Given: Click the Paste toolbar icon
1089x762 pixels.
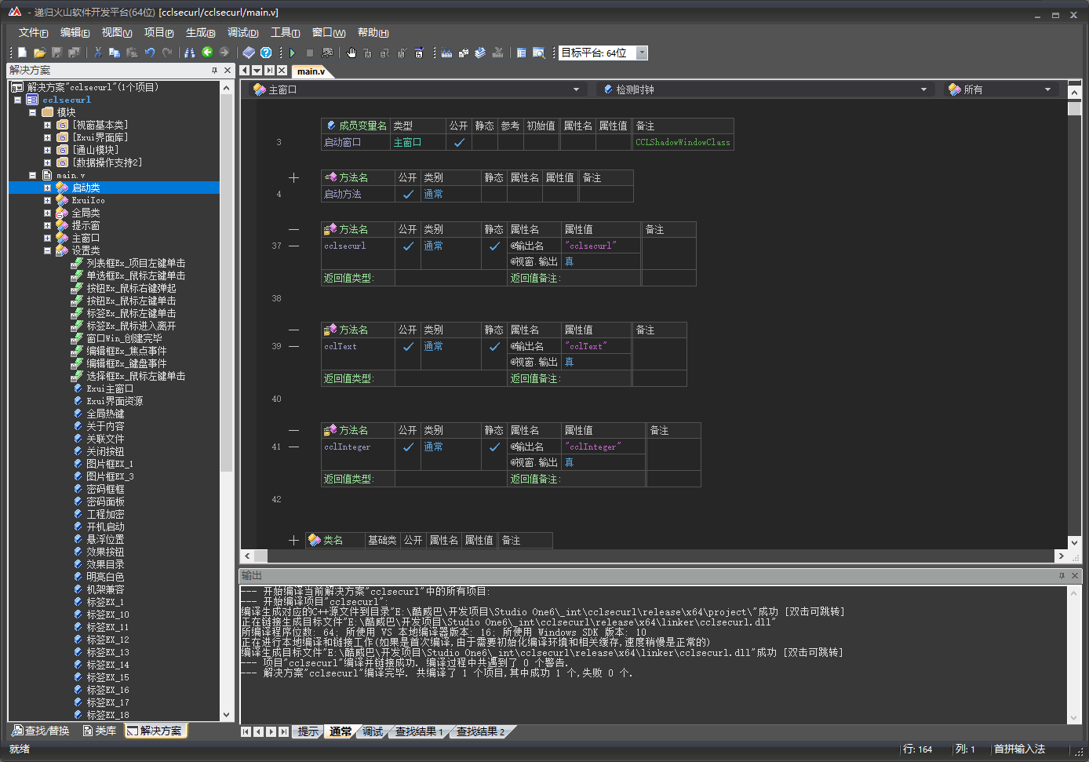Looking at the screenshot, I should pos(132,53).
